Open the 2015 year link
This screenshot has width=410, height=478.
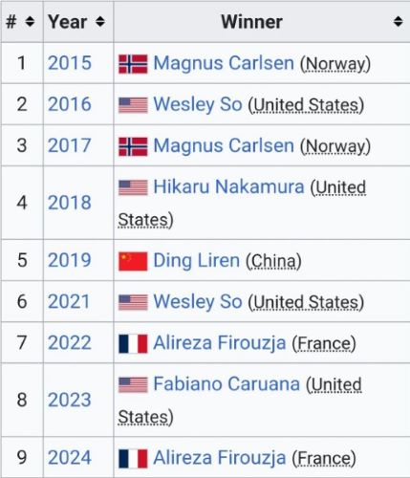tap(70, 63)
